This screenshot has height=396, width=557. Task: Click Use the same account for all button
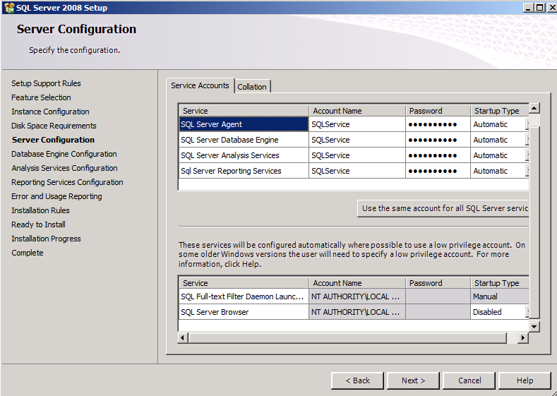443,208
